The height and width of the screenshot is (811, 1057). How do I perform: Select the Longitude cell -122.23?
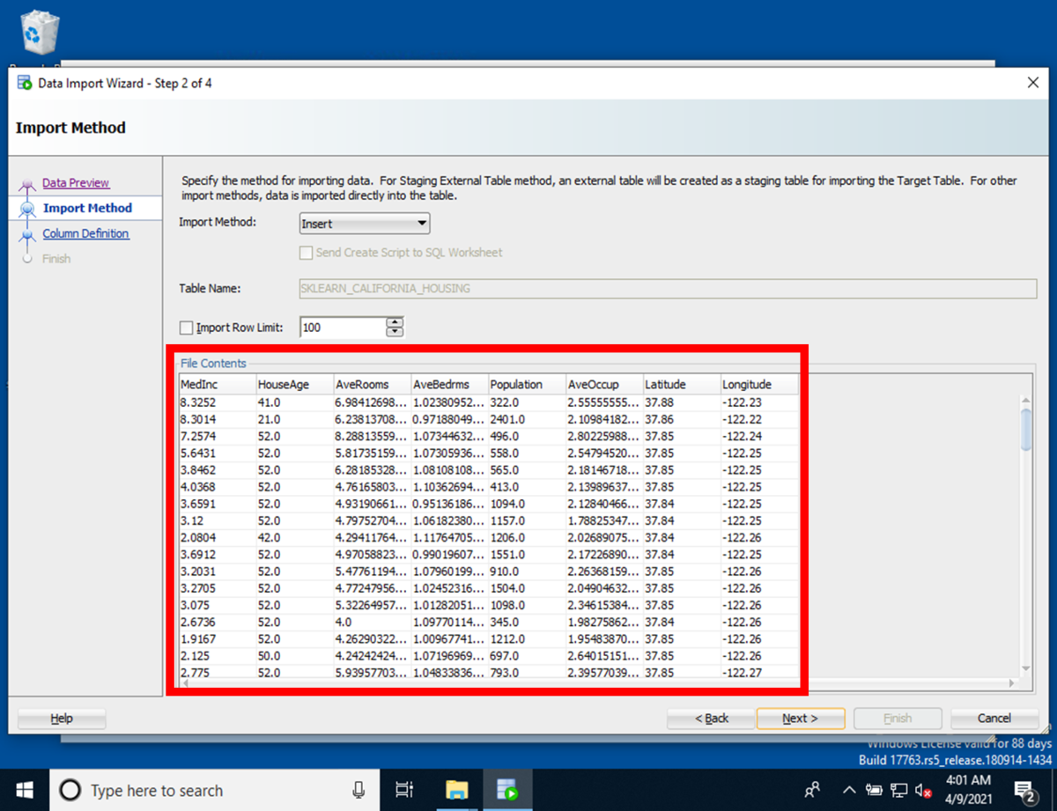pos(759,402)
